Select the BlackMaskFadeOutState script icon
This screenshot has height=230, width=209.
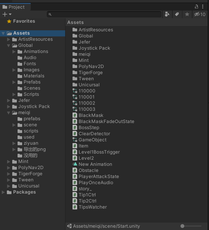[x=75, y=121]
